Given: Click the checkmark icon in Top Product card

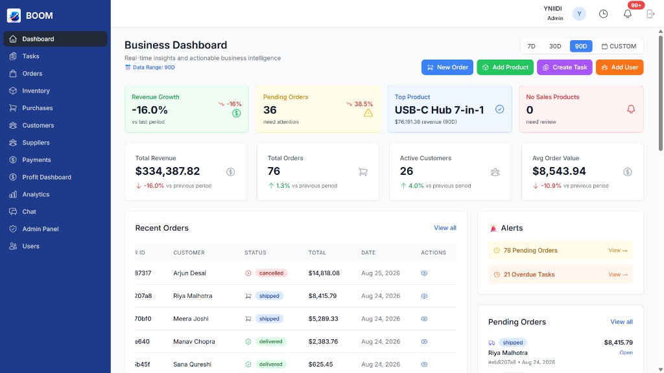Looking at the screenshot, I should tap(500, 109).
